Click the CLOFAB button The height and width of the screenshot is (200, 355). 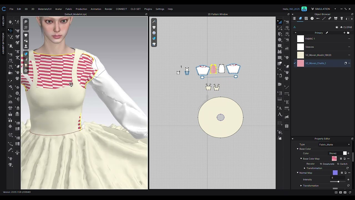pos(346,27)
